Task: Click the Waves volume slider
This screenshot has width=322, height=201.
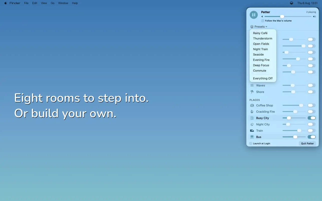Action: [x=294, y=85]
